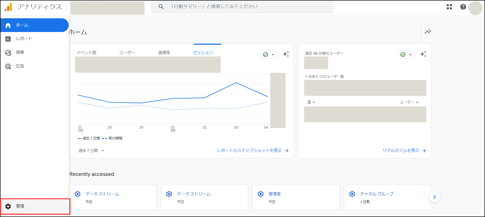Click the アナリティクス product title
Screen dimensions: 485x217
point(40,7)
